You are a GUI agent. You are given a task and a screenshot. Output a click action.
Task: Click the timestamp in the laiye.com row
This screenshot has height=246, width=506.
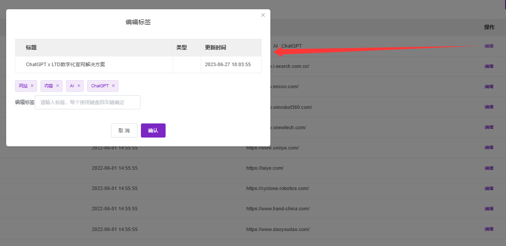click(x=114, y=168)
